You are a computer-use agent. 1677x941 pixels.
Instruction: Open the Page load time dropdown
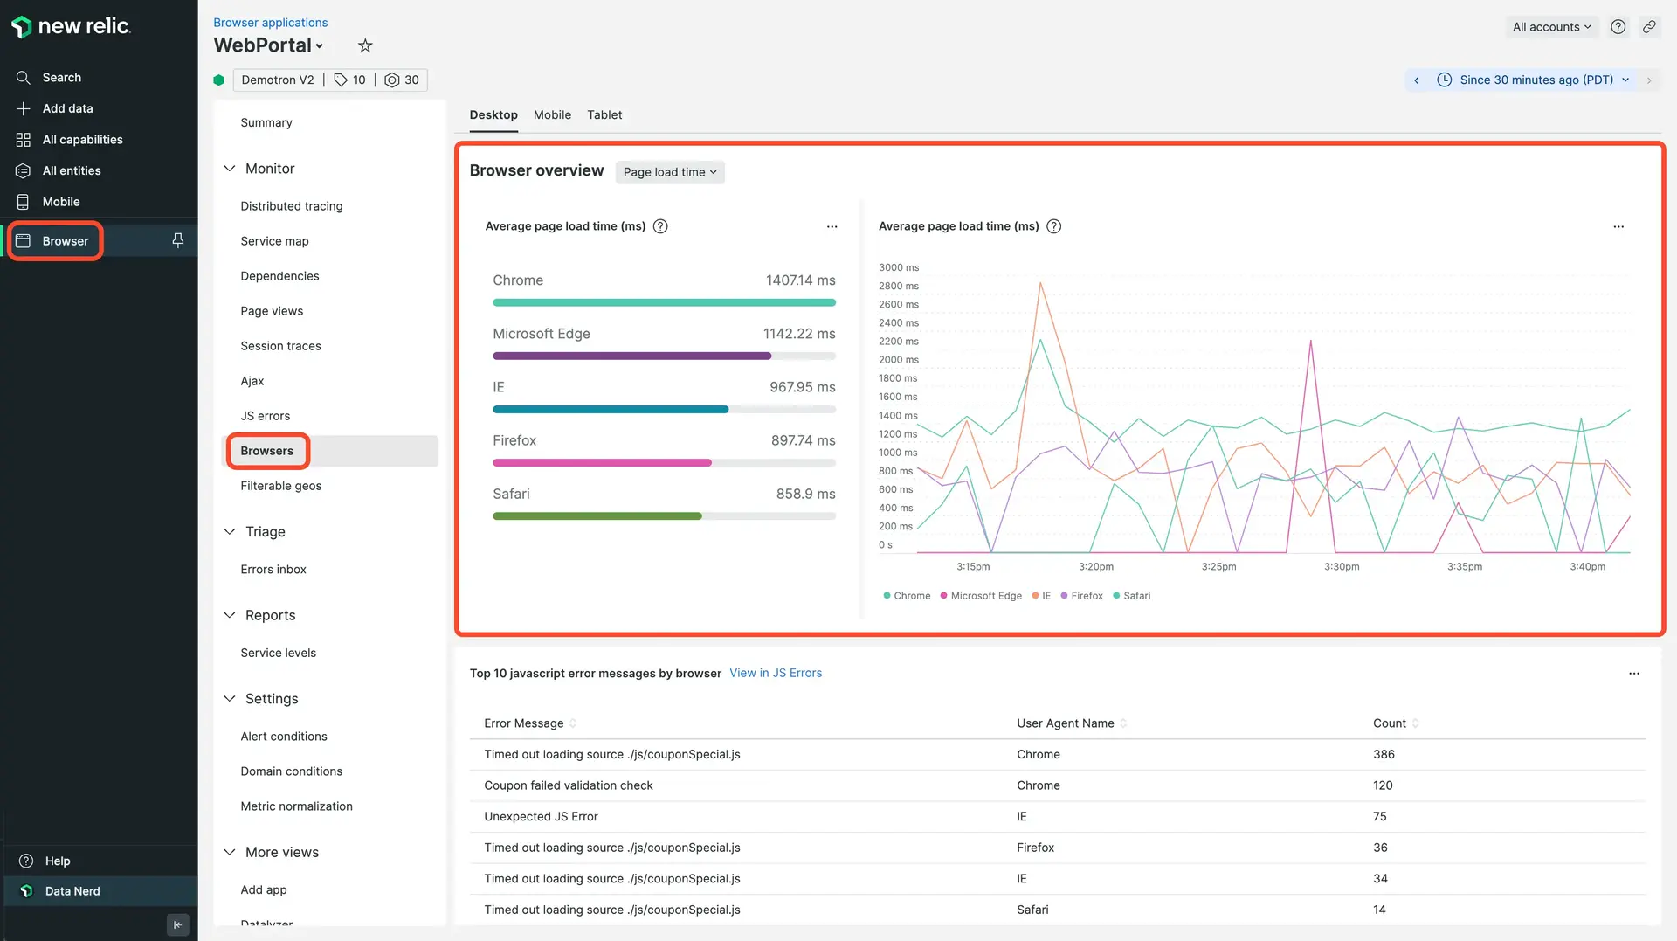[669, 172]
